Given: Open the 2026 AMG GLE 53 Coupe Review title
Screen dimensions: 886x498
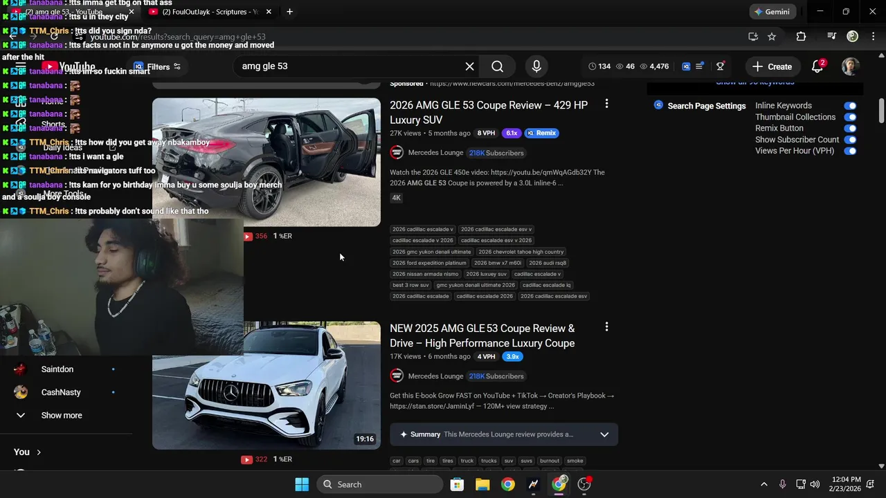Looking at the screenshot, I should point(489,113).
